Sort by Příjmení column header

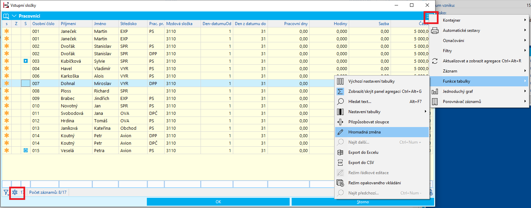click(x=75, y=24)
